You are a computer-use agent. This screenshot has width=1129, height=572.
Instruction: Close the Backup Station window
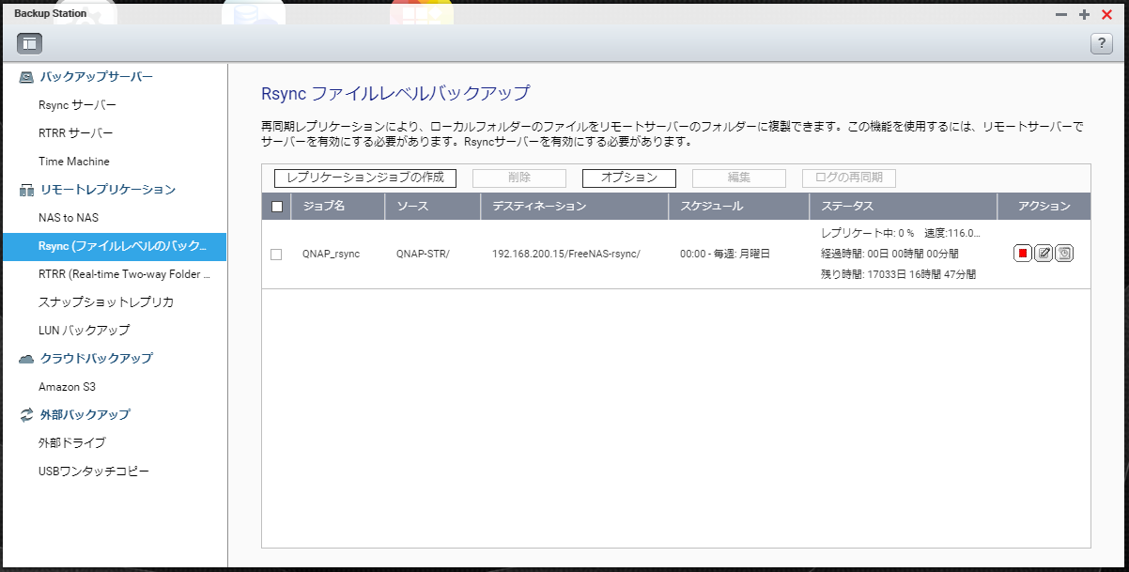(x=1106, y=14)
